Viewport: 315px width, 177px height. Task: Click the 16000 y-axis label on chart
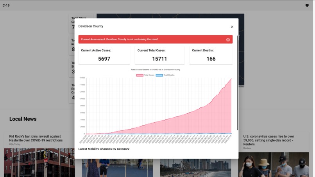click(x=82, y=78)
